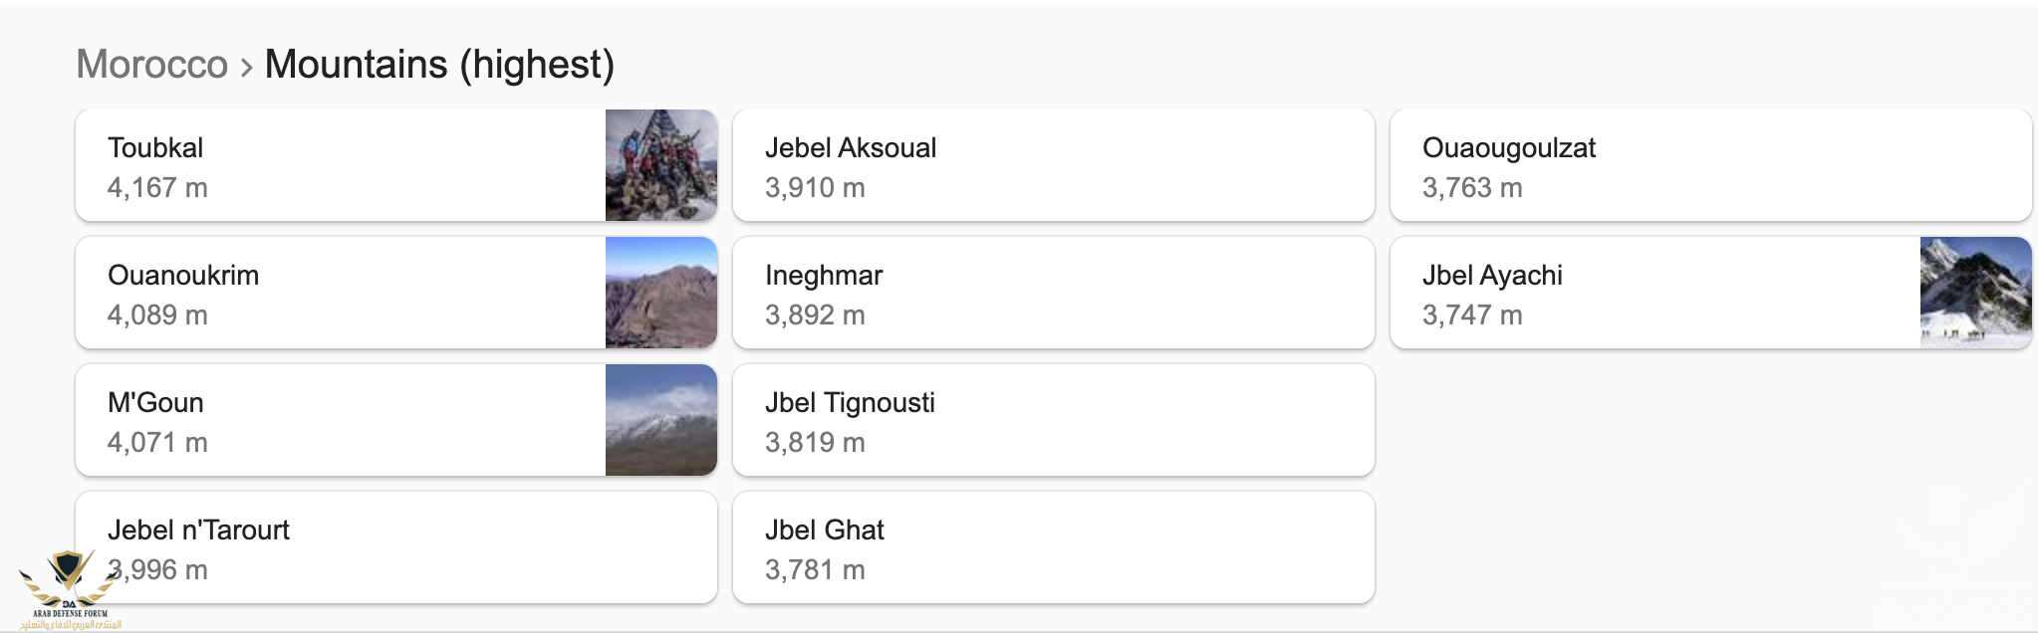Click the Morocco breadcrumb link
2038x633 pixels.
pos(152,65)
